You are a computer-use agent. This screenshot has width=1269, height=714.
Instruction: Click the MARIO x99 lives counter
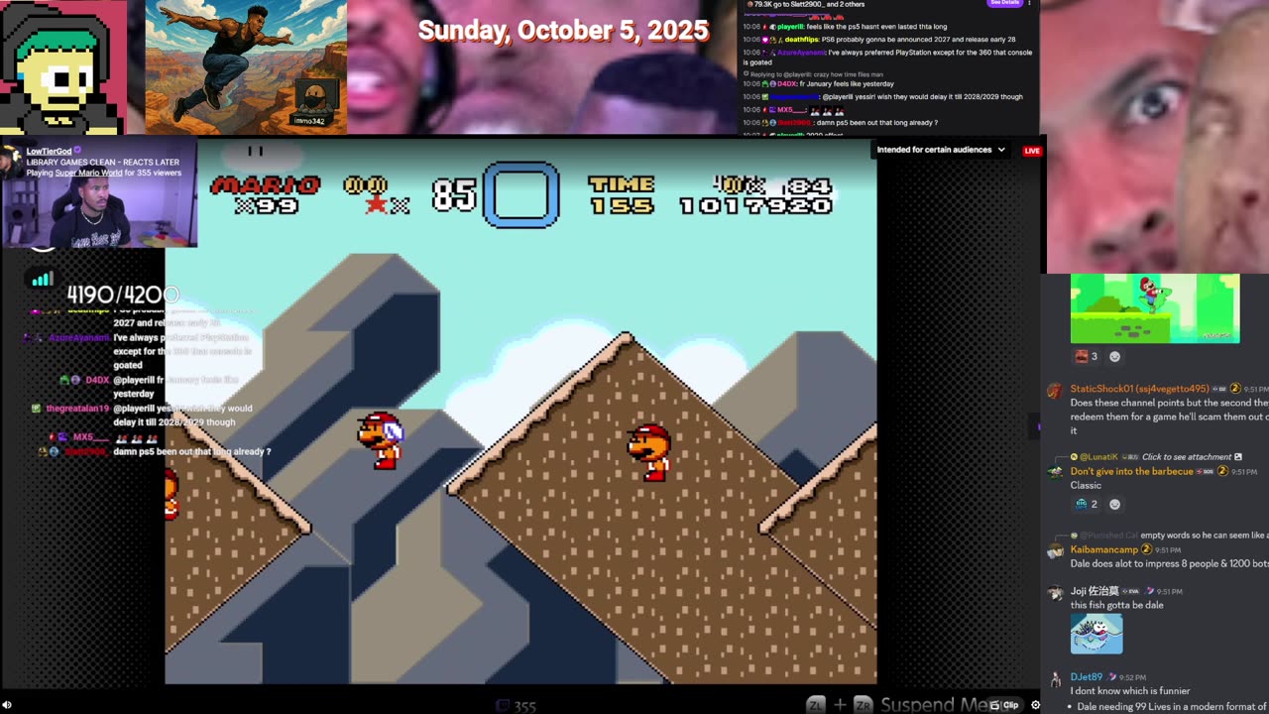[265, 195]
